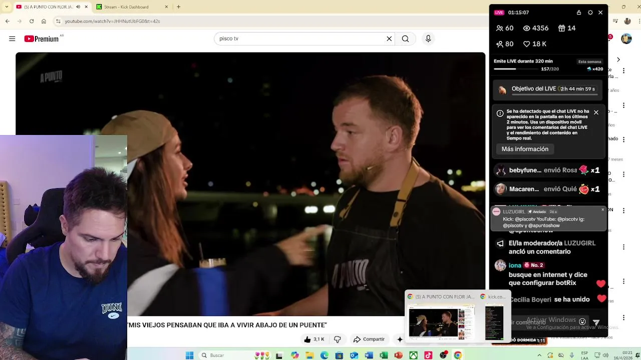641x360 pixels.
Task: Toggle the lock icon in TikTok LIVE panel
Action: [579, 12]
